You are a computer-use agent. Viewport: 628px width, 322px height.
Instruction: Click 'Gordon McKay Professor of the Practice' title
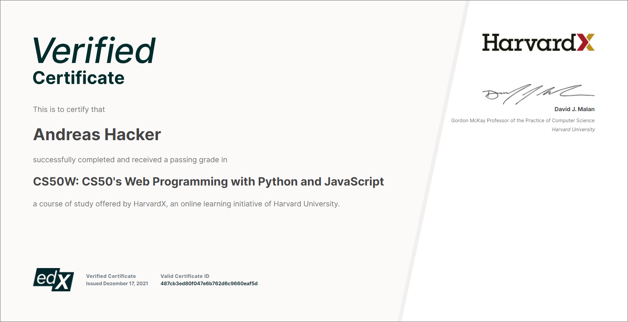tap(523, 121)
